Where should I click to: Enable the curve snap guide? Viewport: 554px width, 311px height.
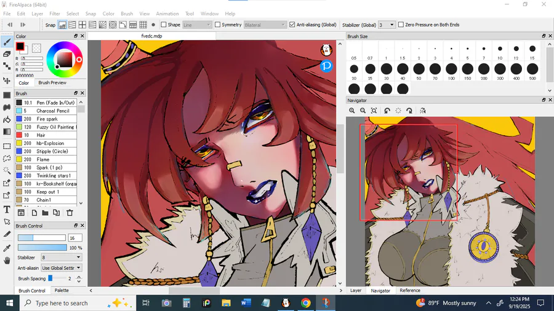pyautogui.click(x=123, y=25)
